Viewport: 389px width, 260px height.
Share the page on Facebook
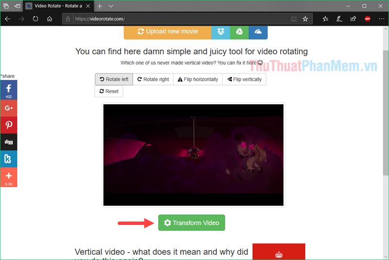click(9, 90)
